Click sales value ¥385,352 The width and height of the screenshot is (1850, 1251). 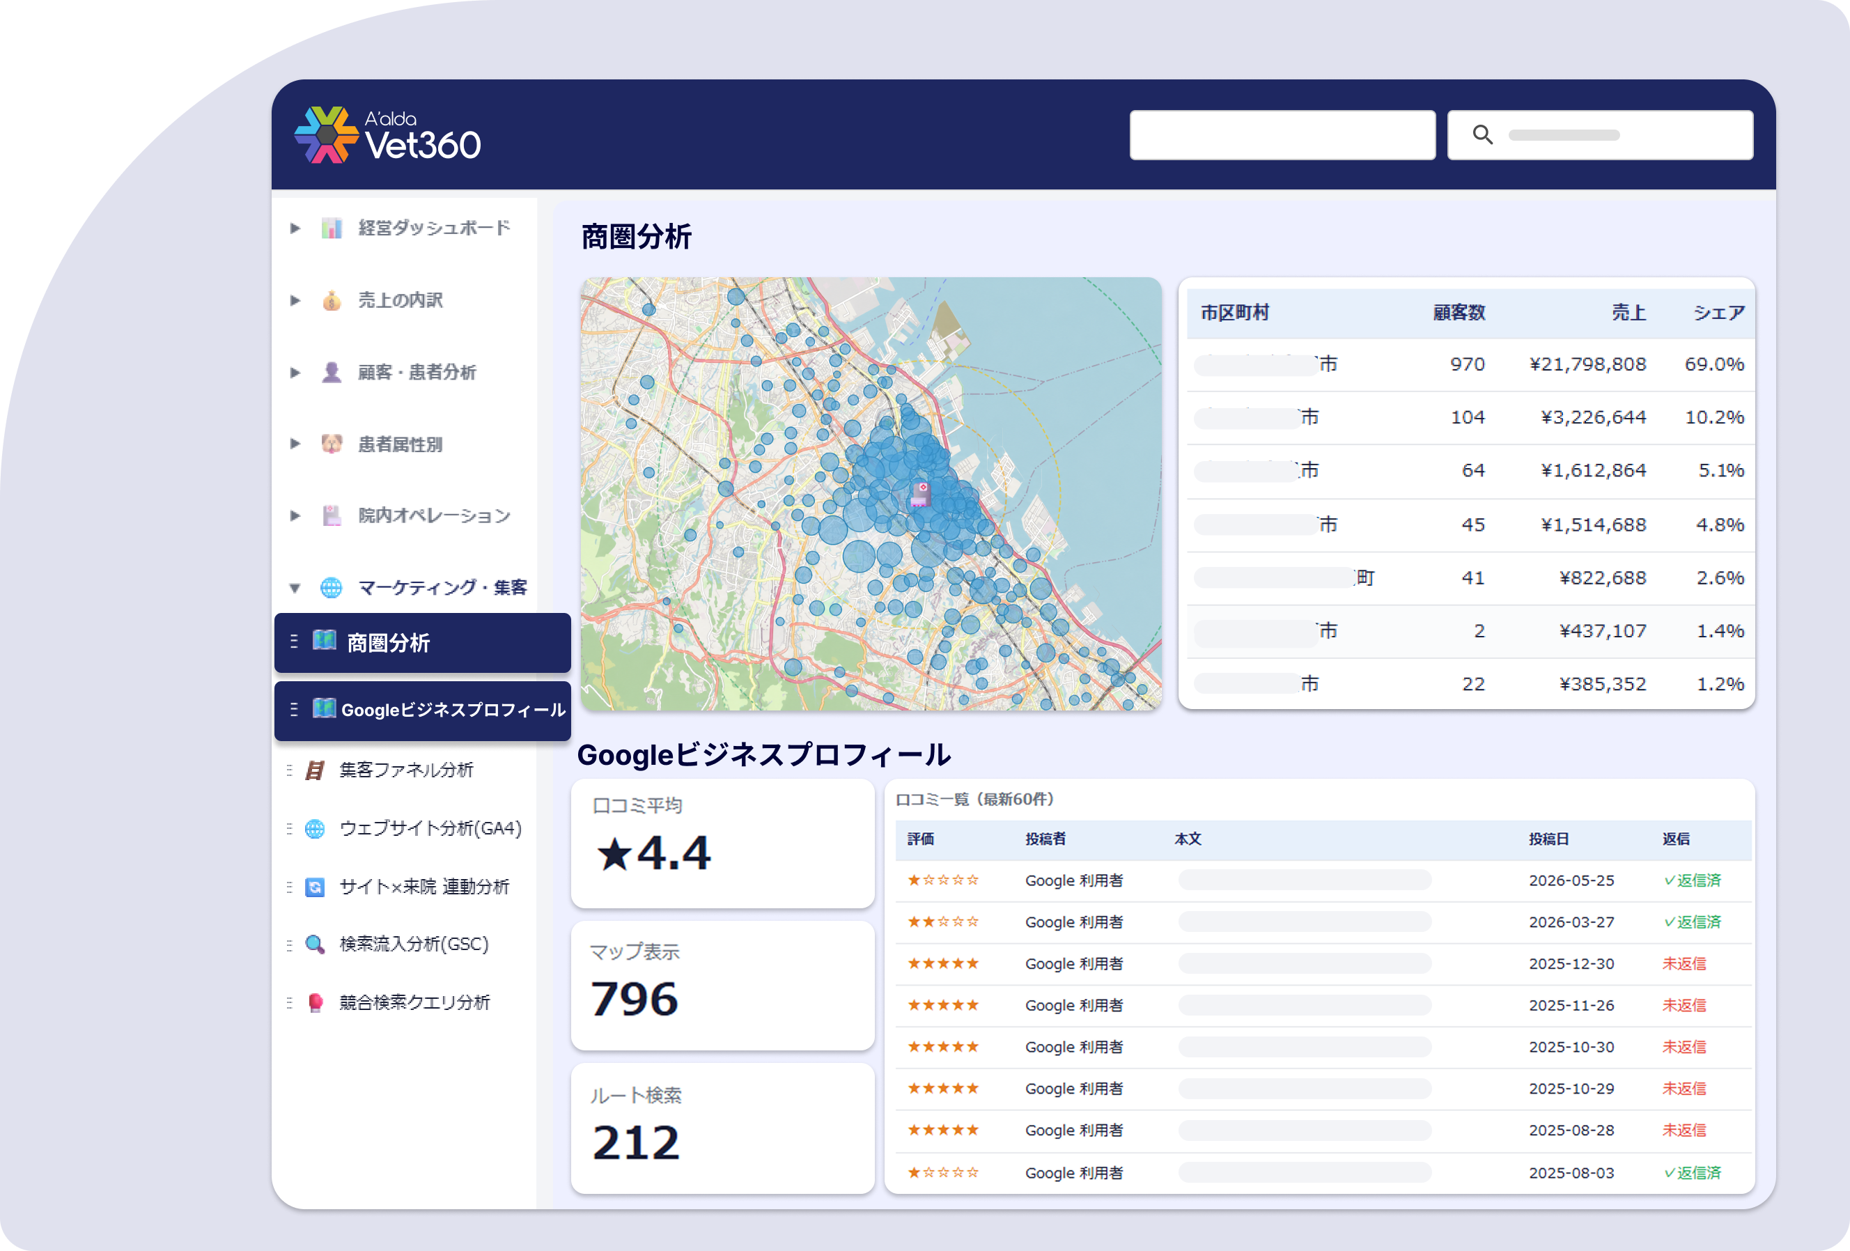[x=1603, y=685]
